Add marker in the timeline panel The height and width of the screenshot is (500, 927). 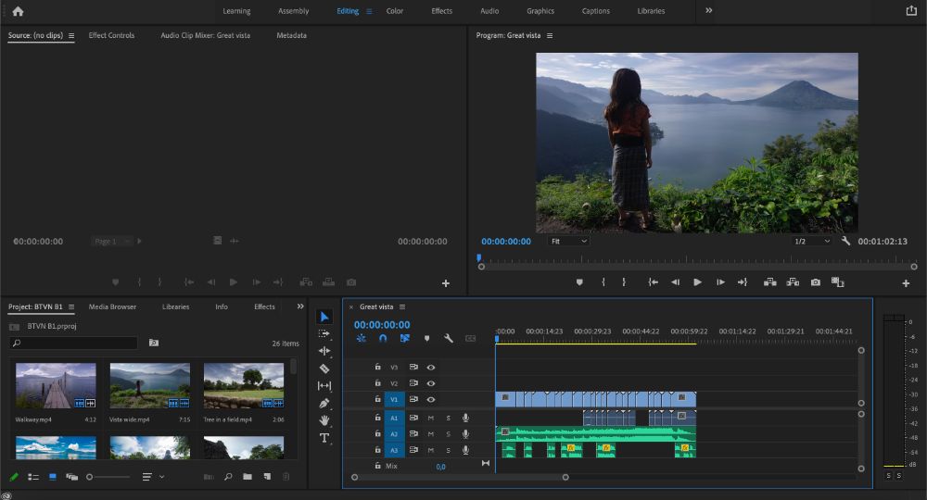426,338
